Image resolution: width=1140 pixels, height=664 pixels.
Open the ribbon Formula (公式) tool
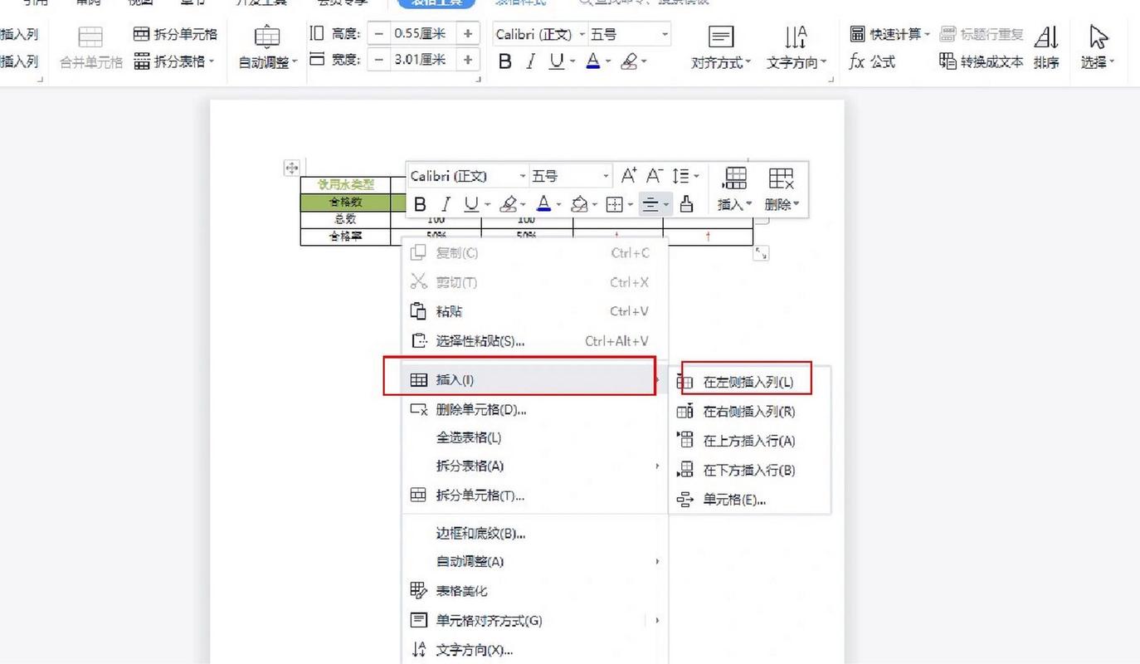click(x=872, y=61)
